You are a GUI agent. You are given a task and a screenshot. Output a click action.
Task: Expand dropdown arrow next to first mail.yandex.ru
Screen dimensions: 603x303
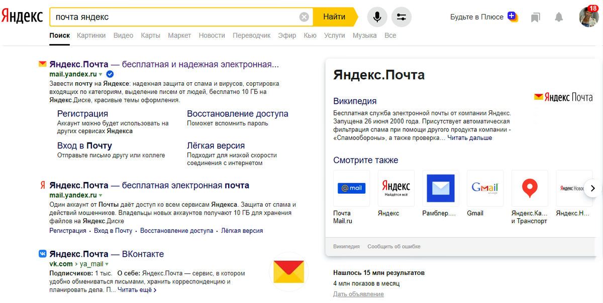point(100,74)
